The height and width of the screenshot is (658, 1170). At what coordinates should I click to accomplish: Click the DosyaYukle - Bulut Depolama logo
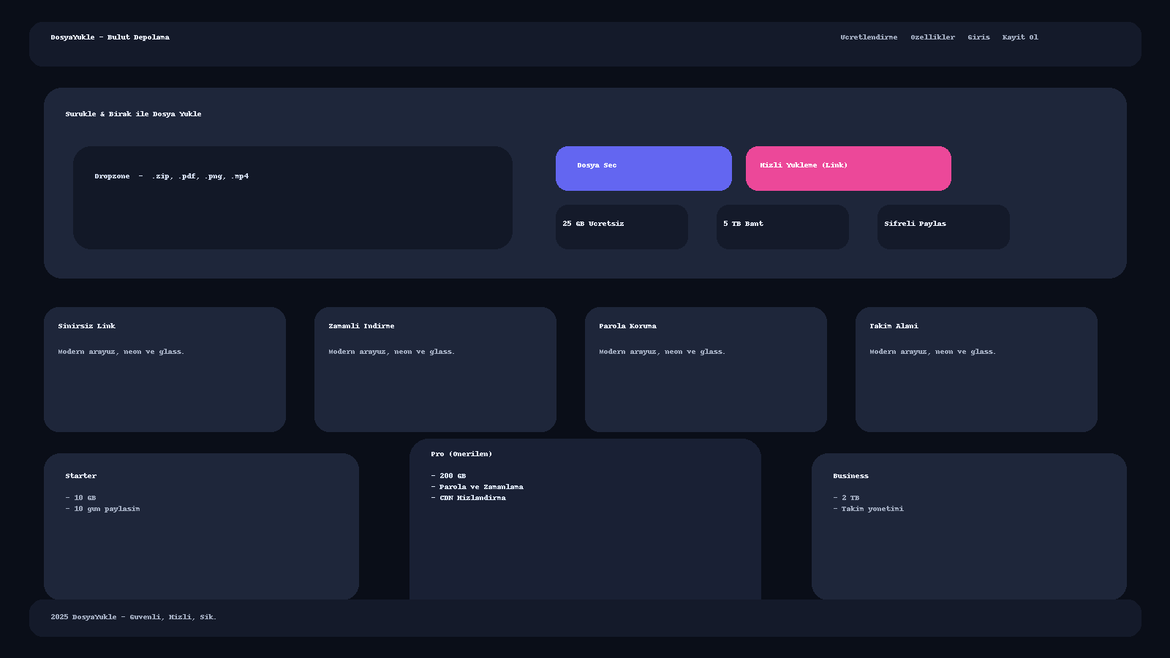(110, 37)
